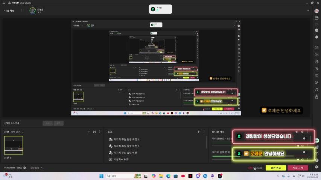Click the 로제쿤 channel profile avatar
321x180 pixels.
pyautogui.click(x=32, y=10)
